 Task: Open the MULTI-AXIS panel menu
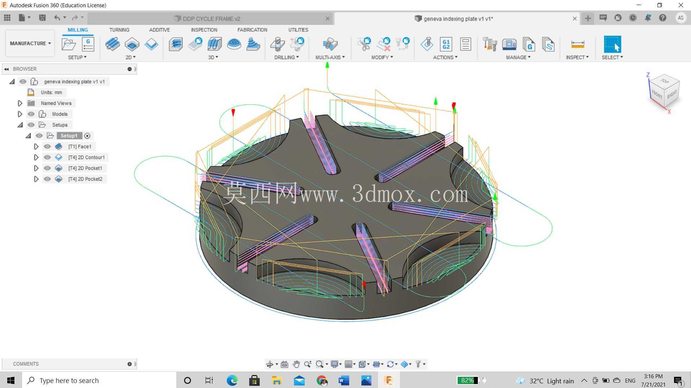[330, 57]
